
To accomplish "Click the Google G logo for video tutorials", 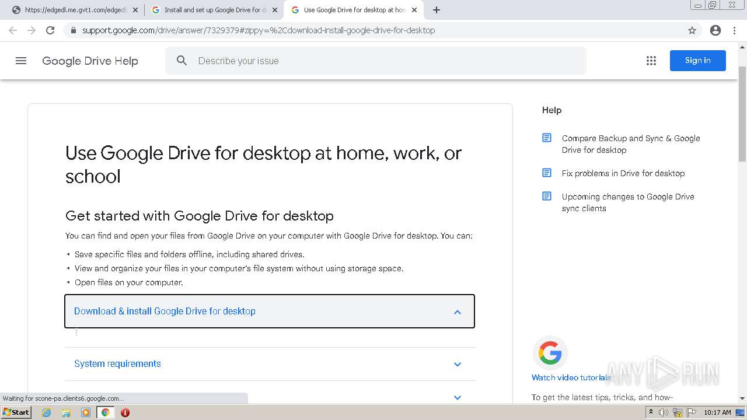I will point(550,353).
